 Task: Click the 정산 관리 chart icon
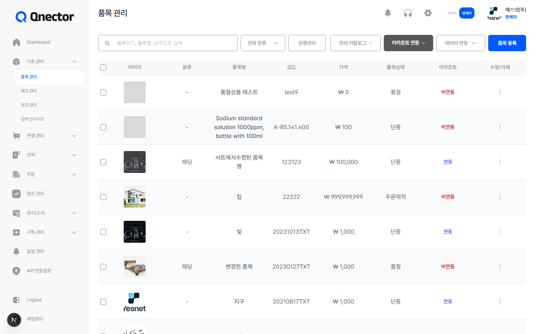point(16,194)
